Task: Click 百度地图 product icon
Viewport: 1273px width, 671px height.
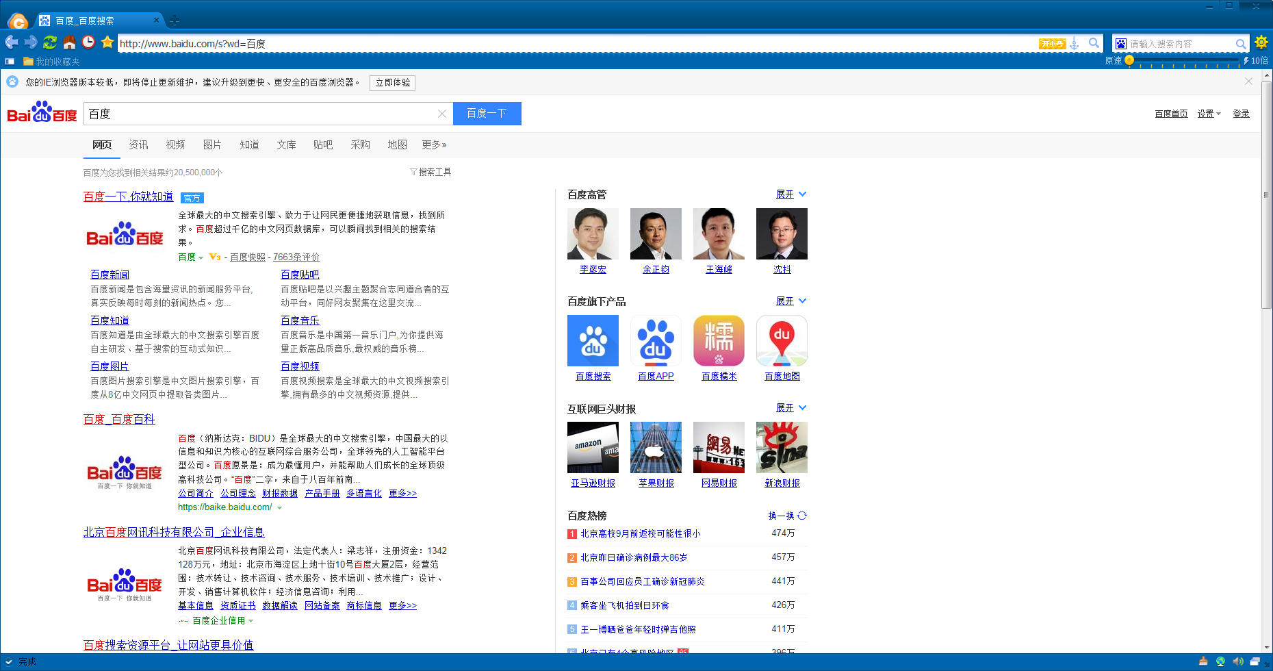Action: (782, 340)
